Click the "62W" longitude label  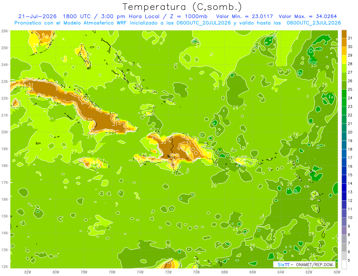[309, 272]
